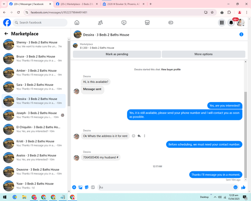
Task: Open View buyer profile link
Action: [171, 69]
